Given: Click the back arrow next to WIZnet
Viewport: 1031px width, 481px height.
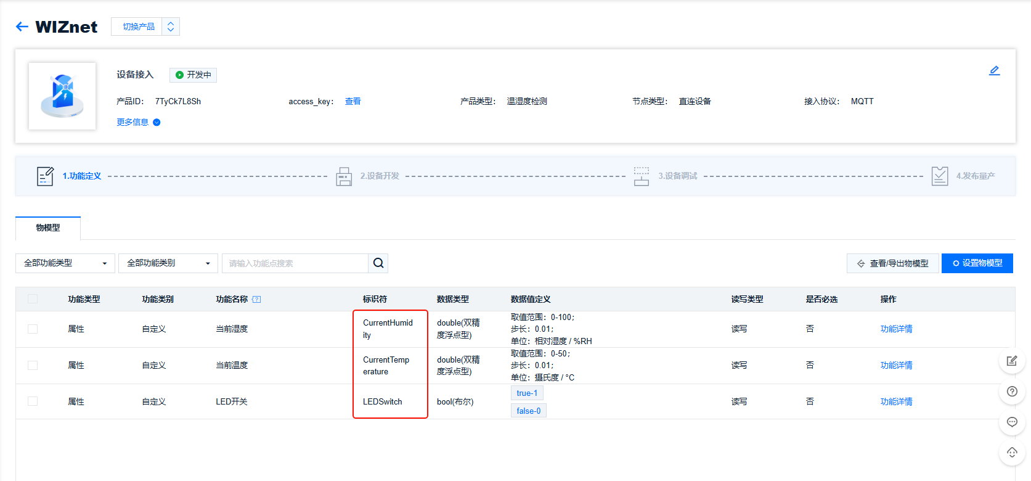Looking at the screenshot, I should coord(22,27).
